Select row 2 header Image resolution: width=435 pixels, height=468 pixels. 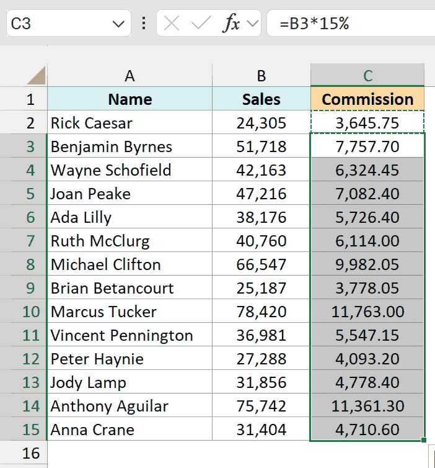24,123
